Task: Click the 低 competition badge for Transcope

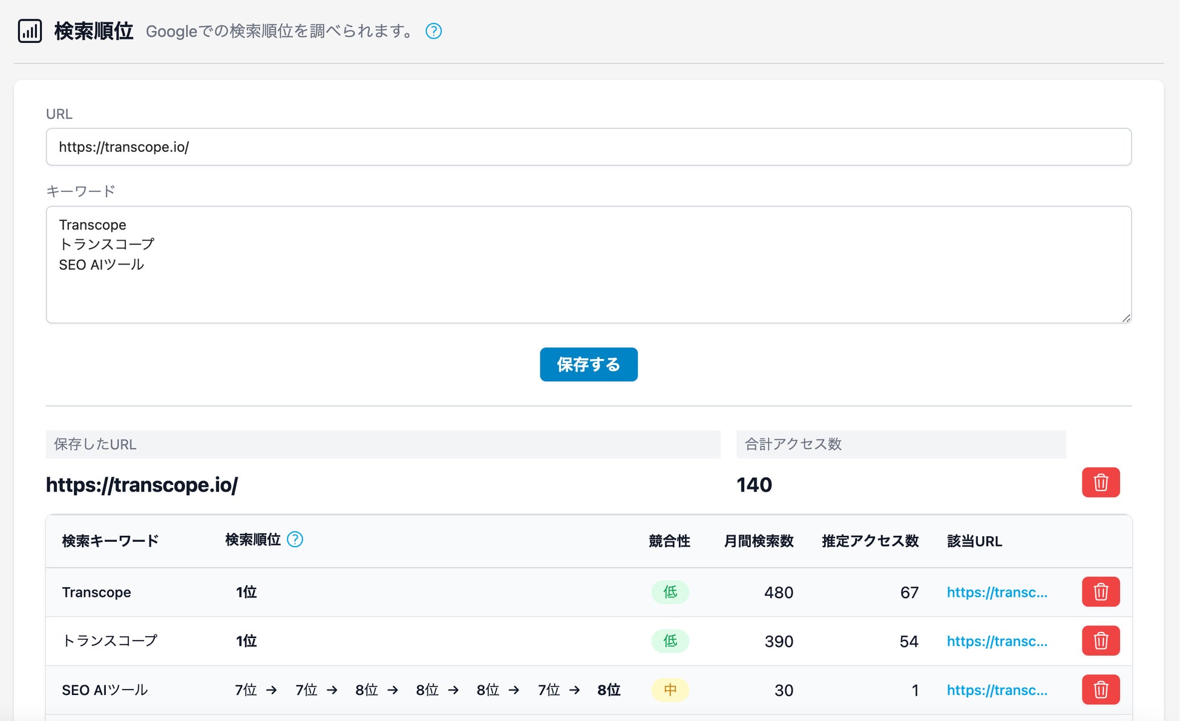Action: pos(670,592)
